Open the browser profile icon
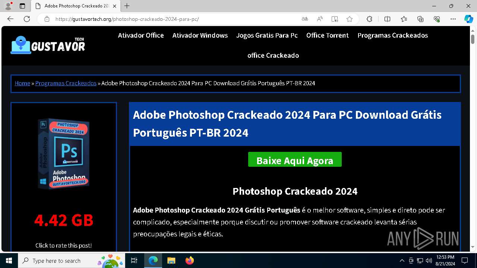 [x=8, y=6]
